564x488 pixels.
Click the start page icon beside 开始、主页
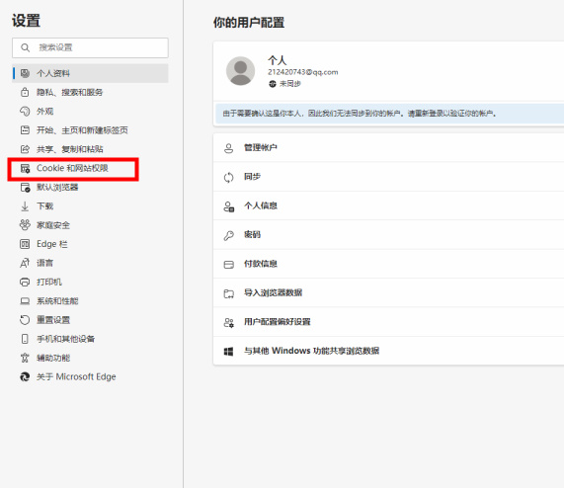tap(25, 130)
